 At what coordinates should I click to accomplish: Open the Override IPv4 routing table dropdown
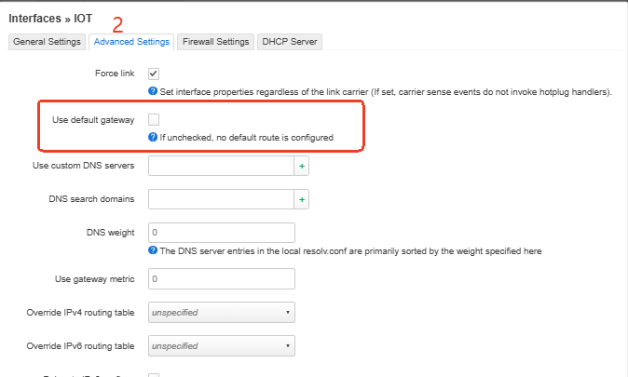click(x=222, y=312)
